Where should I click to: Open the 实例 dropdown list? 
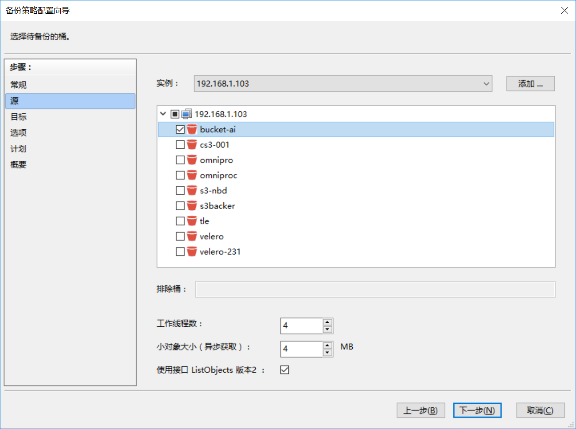pyautogui.click(x=486, y=84)
